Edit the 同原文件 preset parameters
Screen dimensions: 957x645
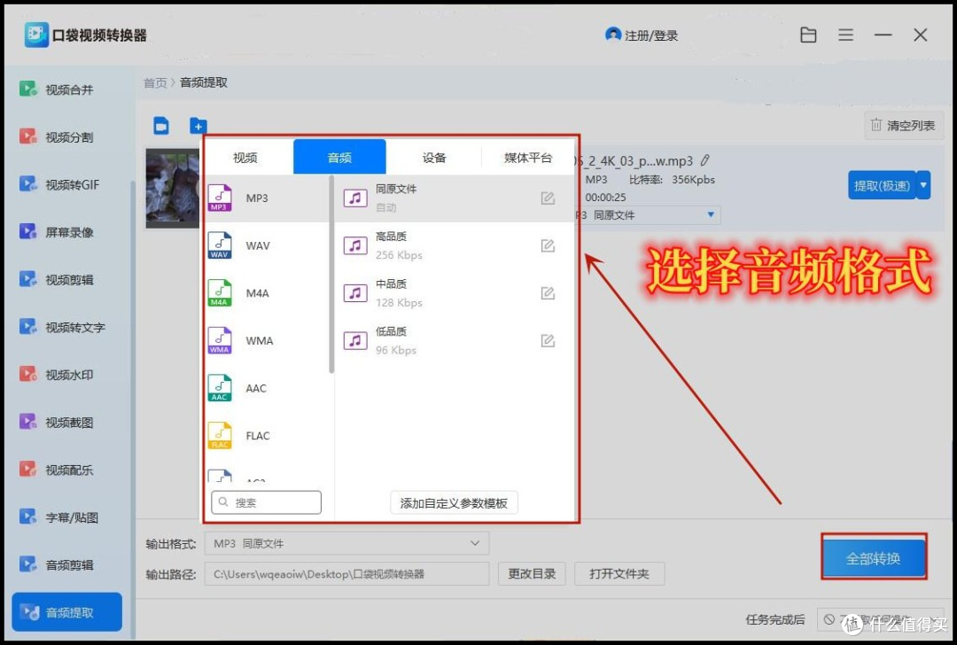point(548,198)
